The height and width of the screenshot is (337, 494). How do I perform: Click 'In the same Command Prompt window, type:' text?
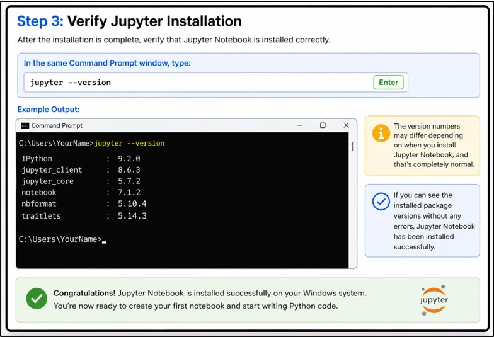pos(107,63)
